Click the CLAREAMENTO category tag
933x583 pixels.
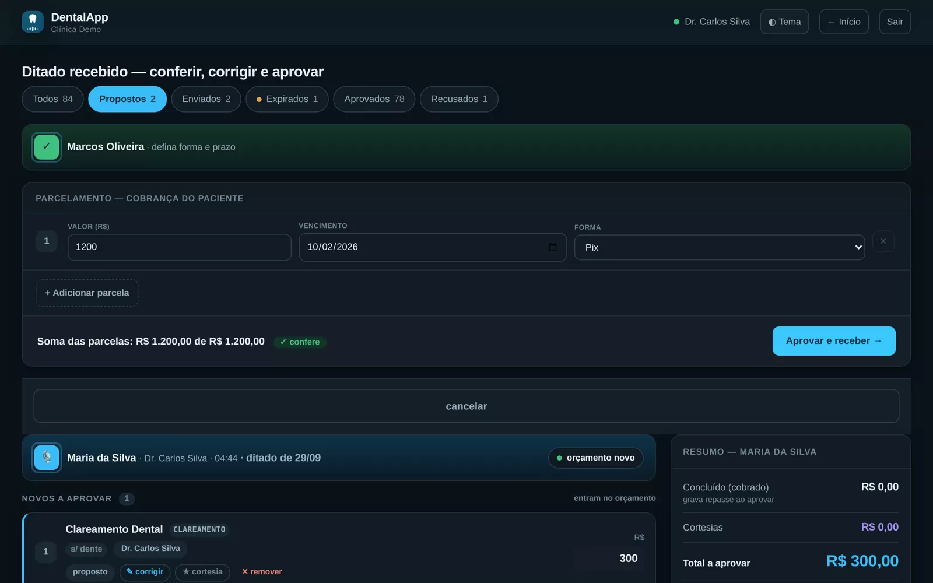coord(199,529)
